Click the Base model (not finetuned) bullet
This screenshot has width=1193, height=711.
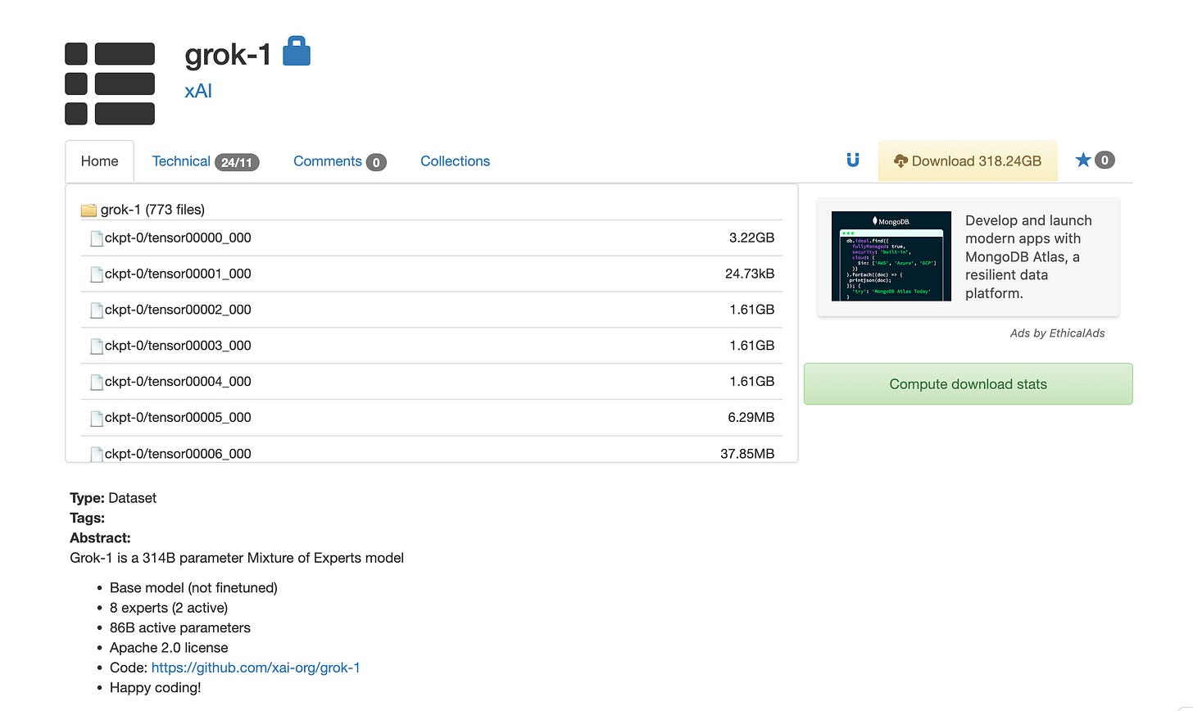point(193,588)
